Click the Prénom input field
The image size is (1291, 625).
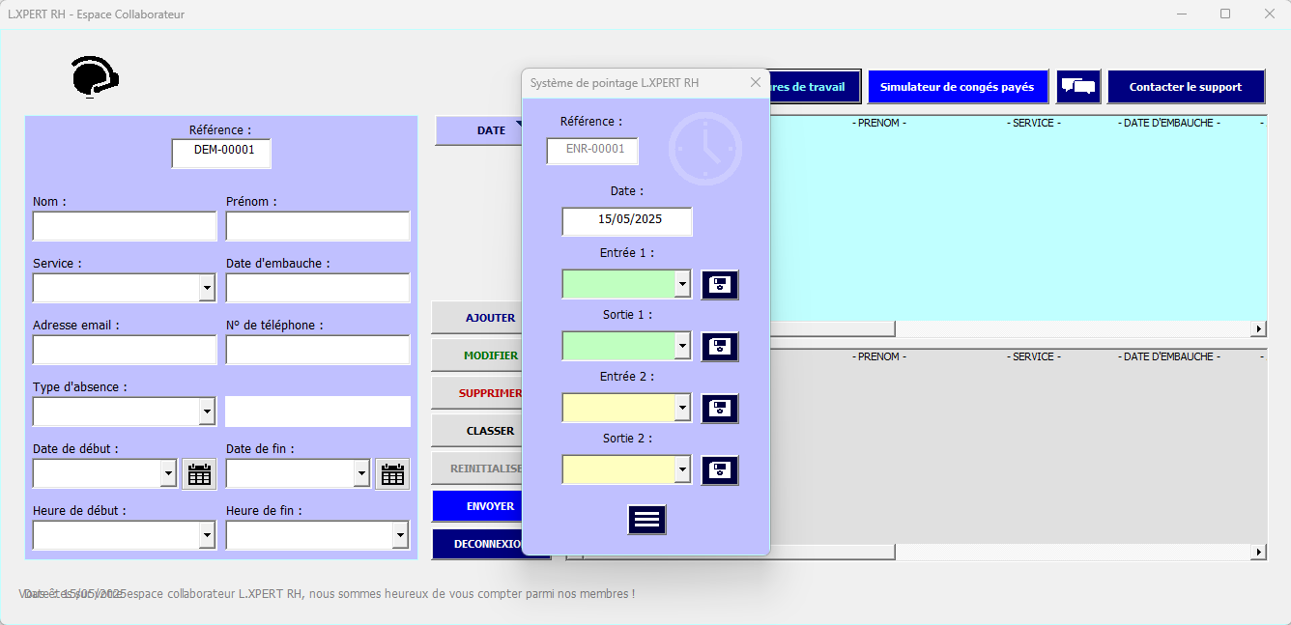(318, 226)
